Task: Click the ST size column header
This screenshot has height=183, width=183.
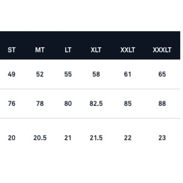Action: [12, 50]
